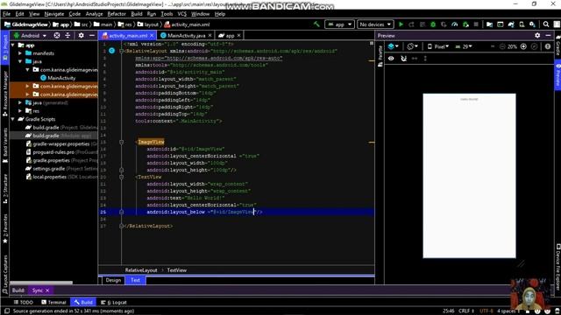The width and height of the screenshot is (561, 315).
Task: Sync Project with Gradle Files icon
Action: (511, 24)
